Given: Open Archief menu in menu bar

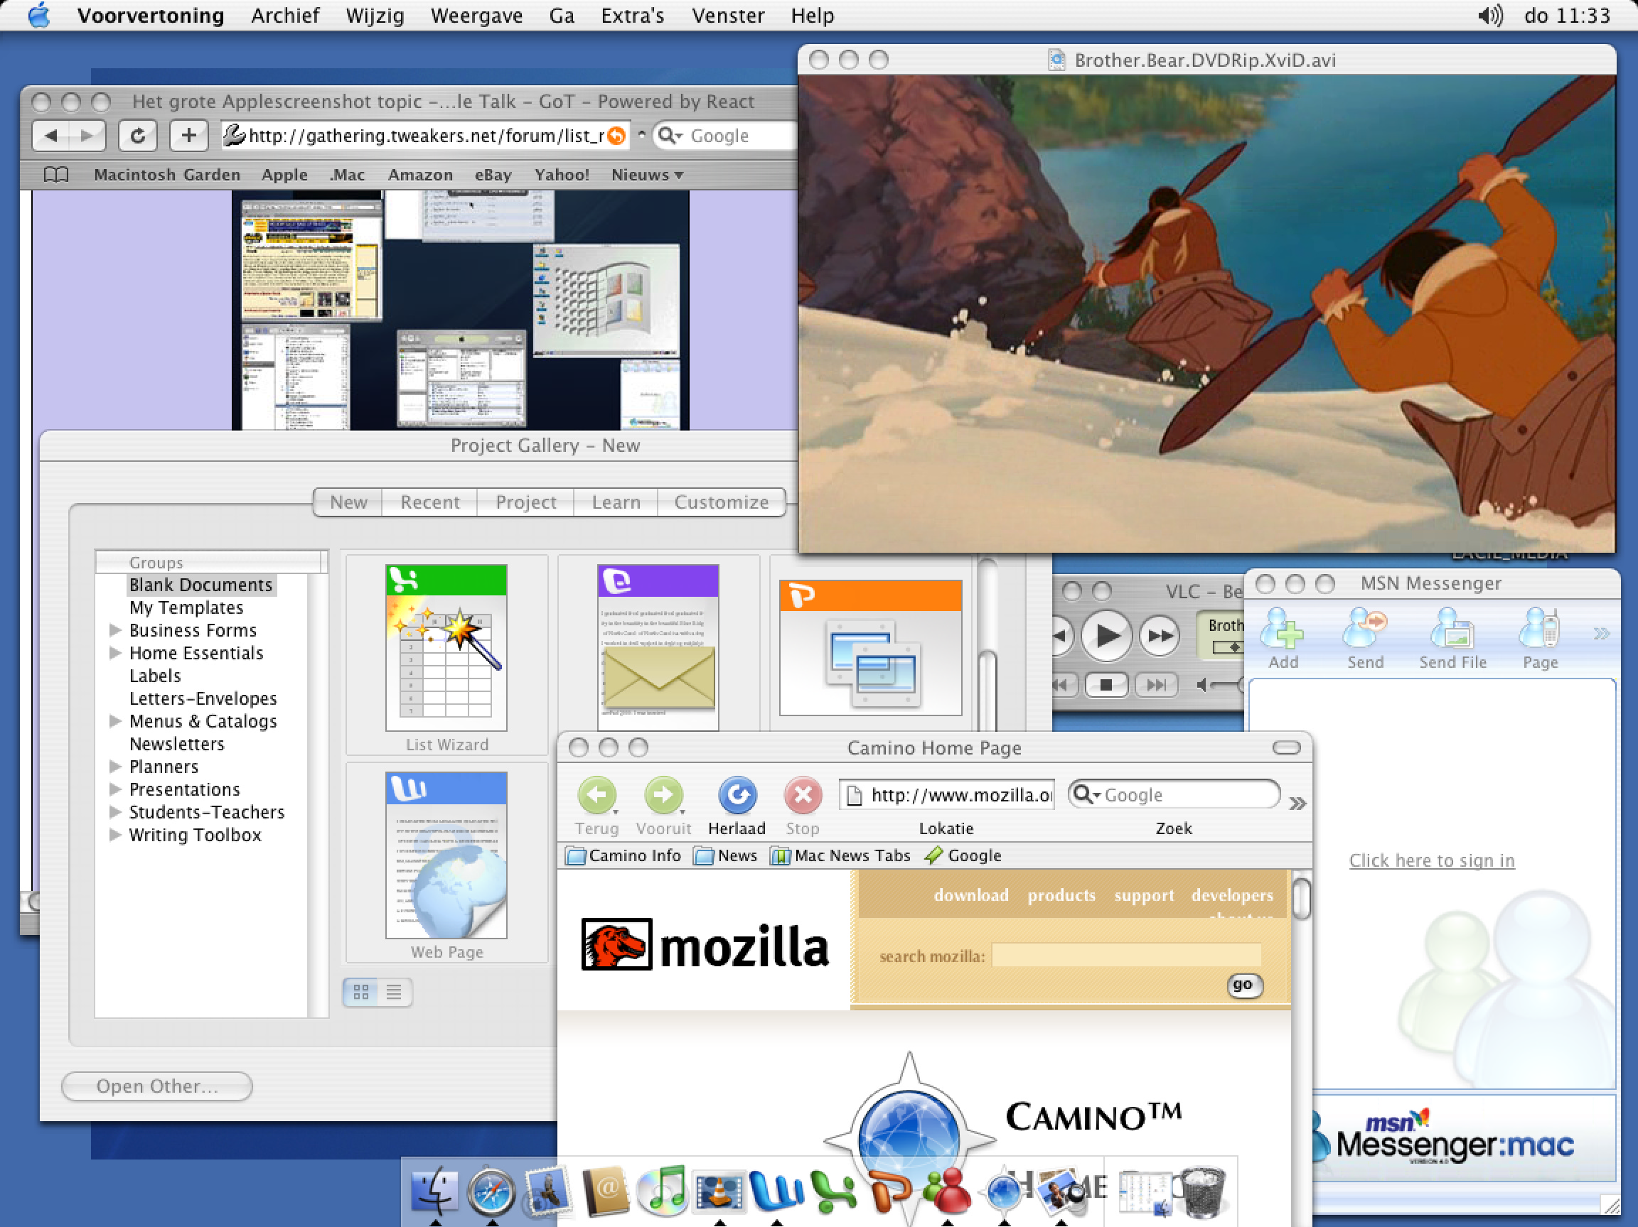Looking at the screenshot, I should 285,15.
